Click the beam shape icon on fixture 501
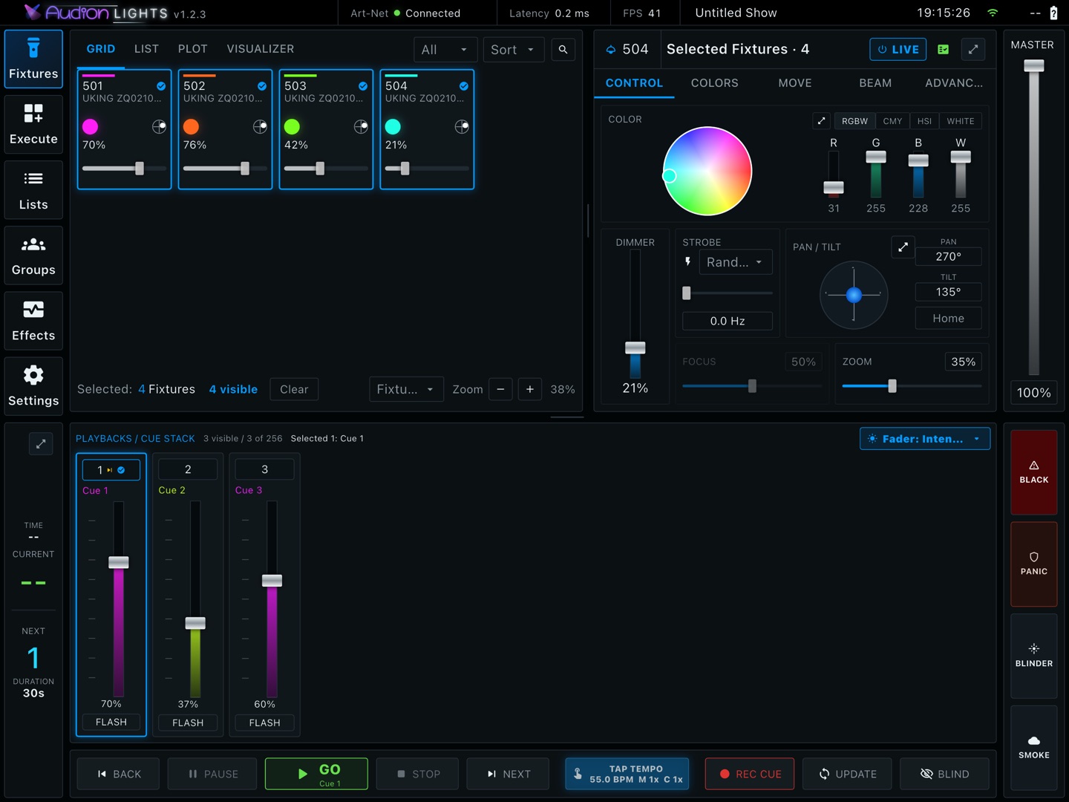 pos(159,127)
